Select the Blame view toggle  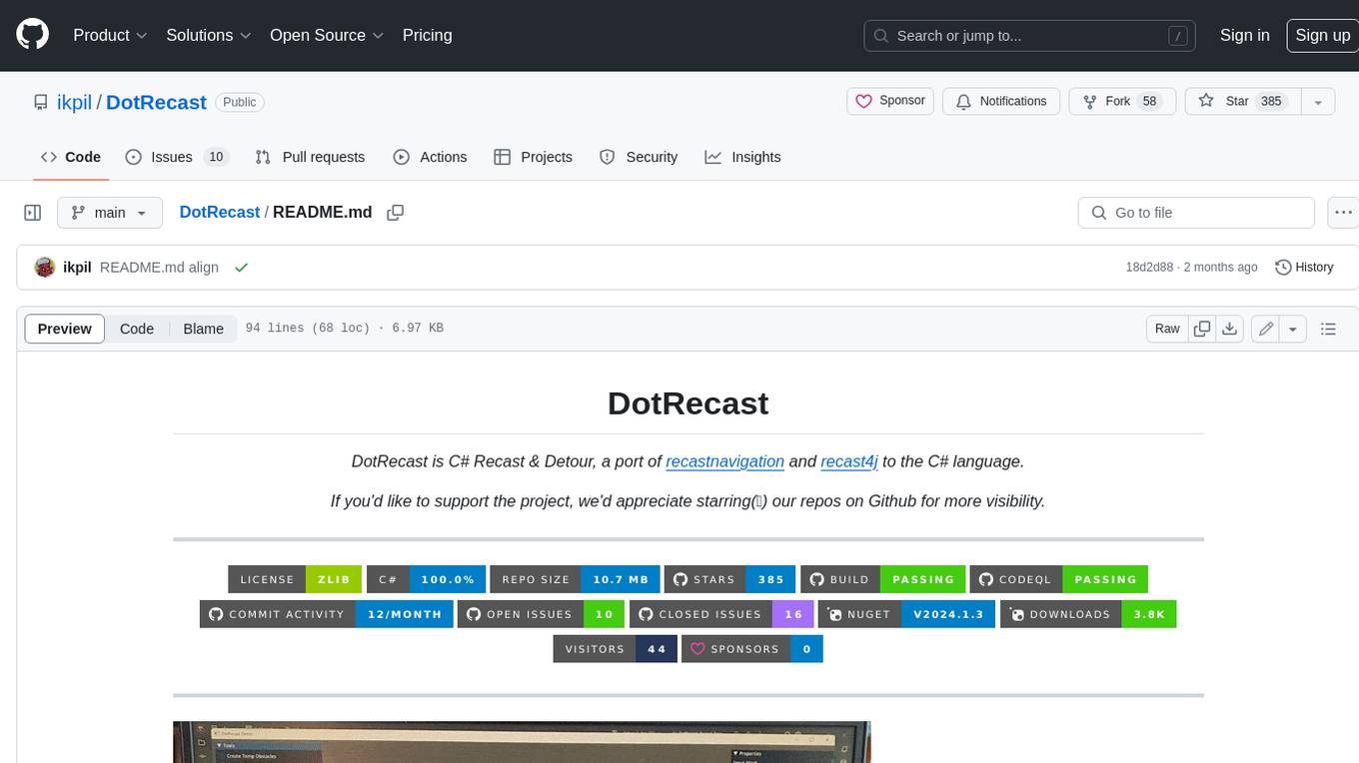click(x=203, y=329)
